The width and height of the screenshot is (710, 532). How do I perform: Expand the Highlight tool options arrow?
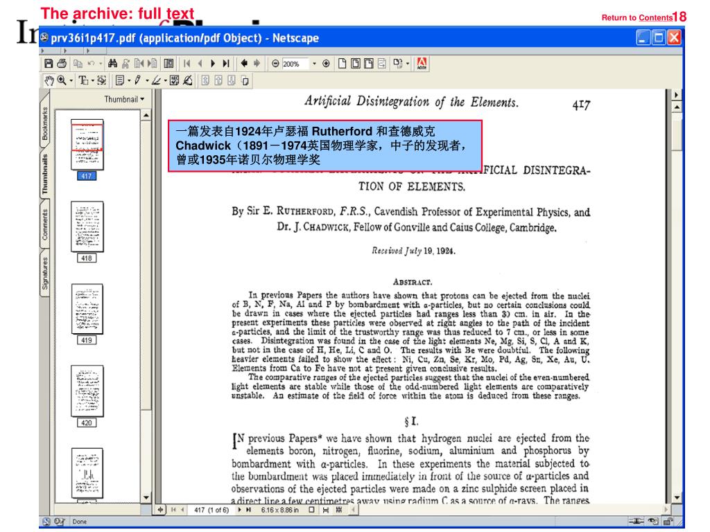coord(165,81)
